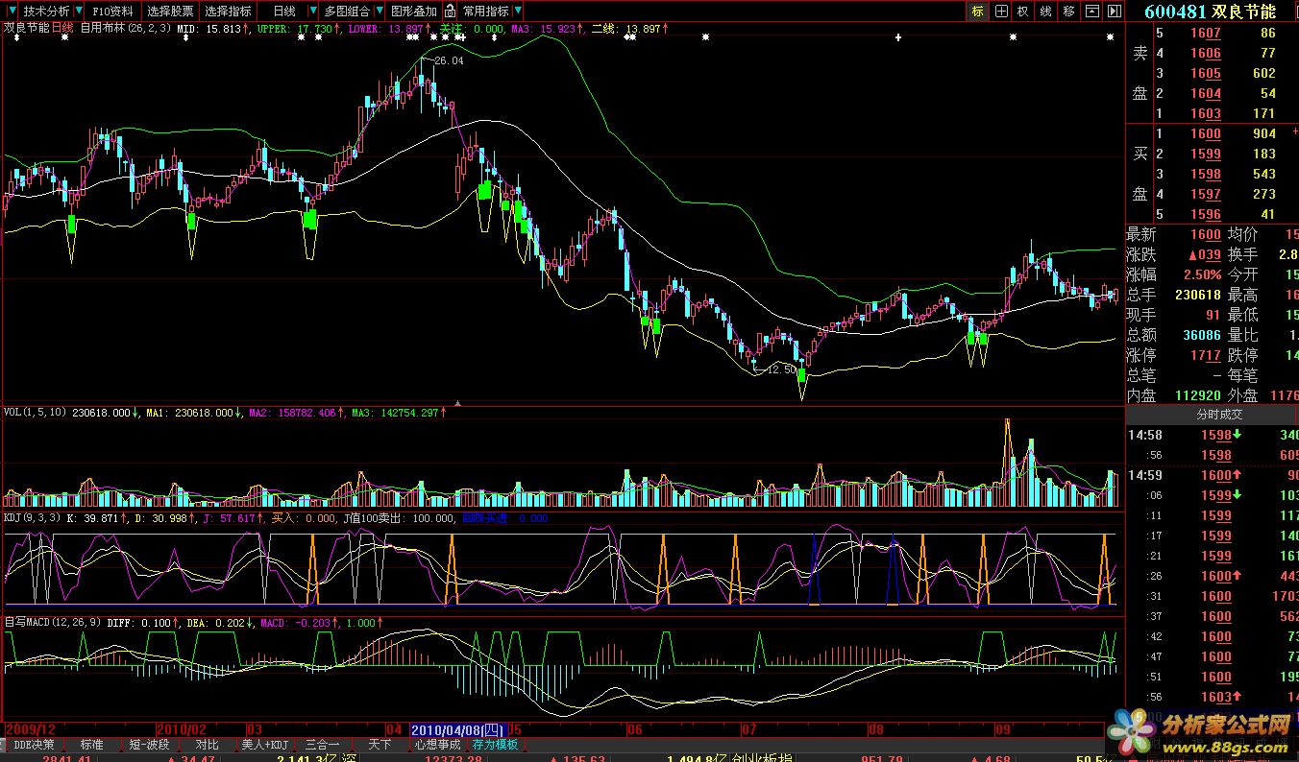1299x762 pixels.
Task: Click the 内盘 value 112920
Action: [x=1198, y=395]
